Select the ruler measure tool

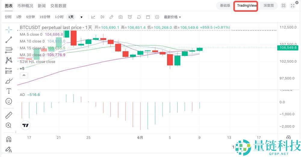coord(9,115)
